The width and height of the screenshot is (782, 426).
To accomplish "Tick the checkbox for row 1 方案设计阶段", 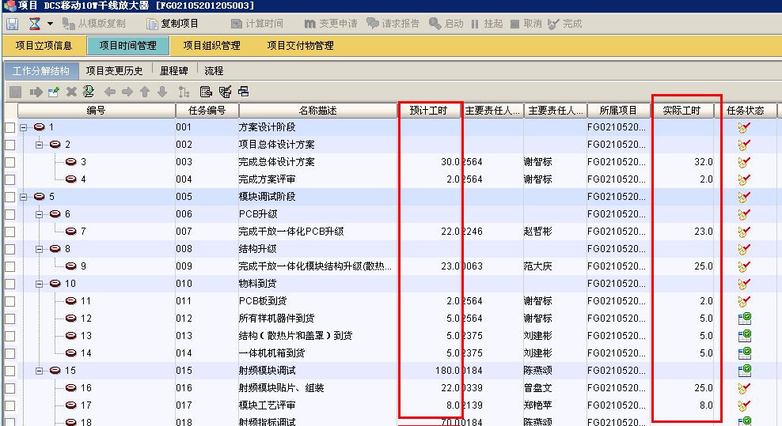I will [9, 127].
